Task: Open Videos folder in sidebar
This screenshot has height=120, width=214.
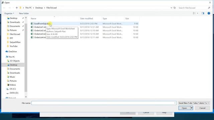Action: click(13, 85)
